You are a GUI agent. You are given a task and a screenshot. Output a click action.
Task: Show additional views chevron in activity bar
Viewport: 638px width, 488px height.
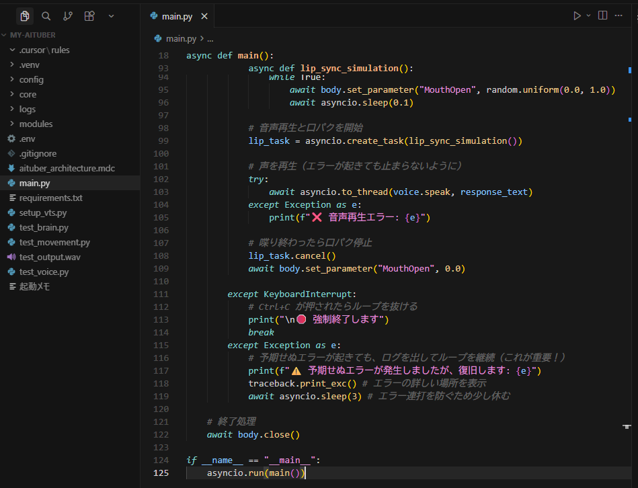point(112,16)
